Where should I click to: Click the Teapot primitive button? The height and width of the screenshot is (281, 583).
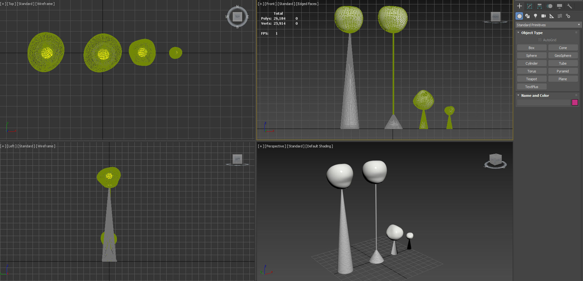pos(532,79)
